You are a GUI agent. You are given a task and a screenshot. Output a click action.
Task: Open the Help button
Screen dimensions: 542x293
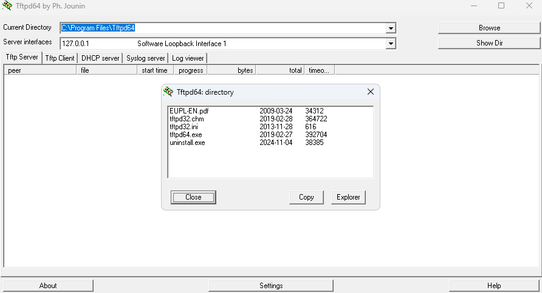tap(494, 285)
